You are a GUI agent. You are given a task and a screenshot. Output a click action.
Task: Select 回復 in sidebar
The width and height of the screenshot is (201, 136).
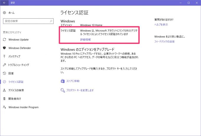(11, 73)
